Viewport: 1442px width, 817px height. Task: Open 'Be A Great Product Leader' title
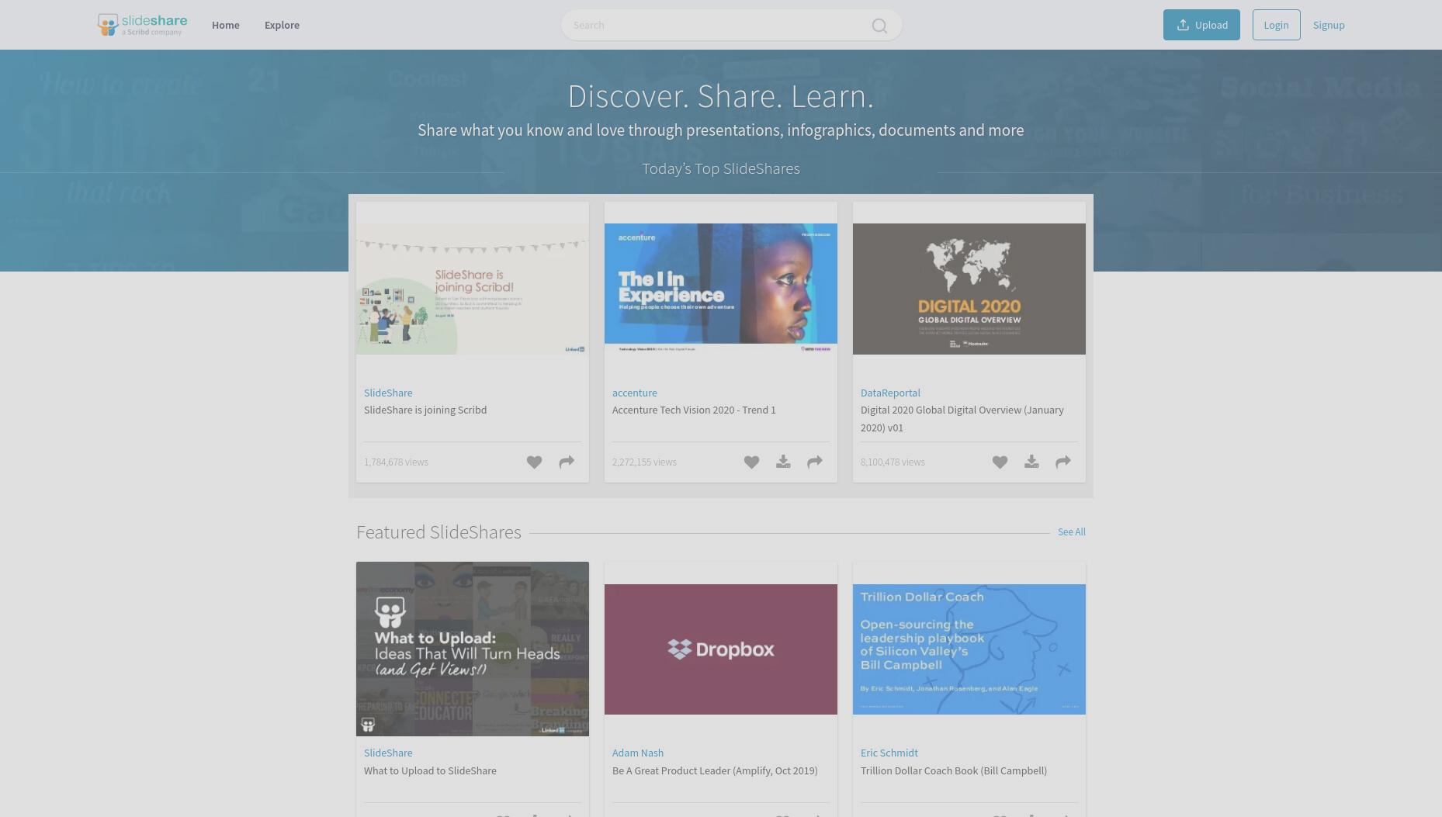coord(715,770)
